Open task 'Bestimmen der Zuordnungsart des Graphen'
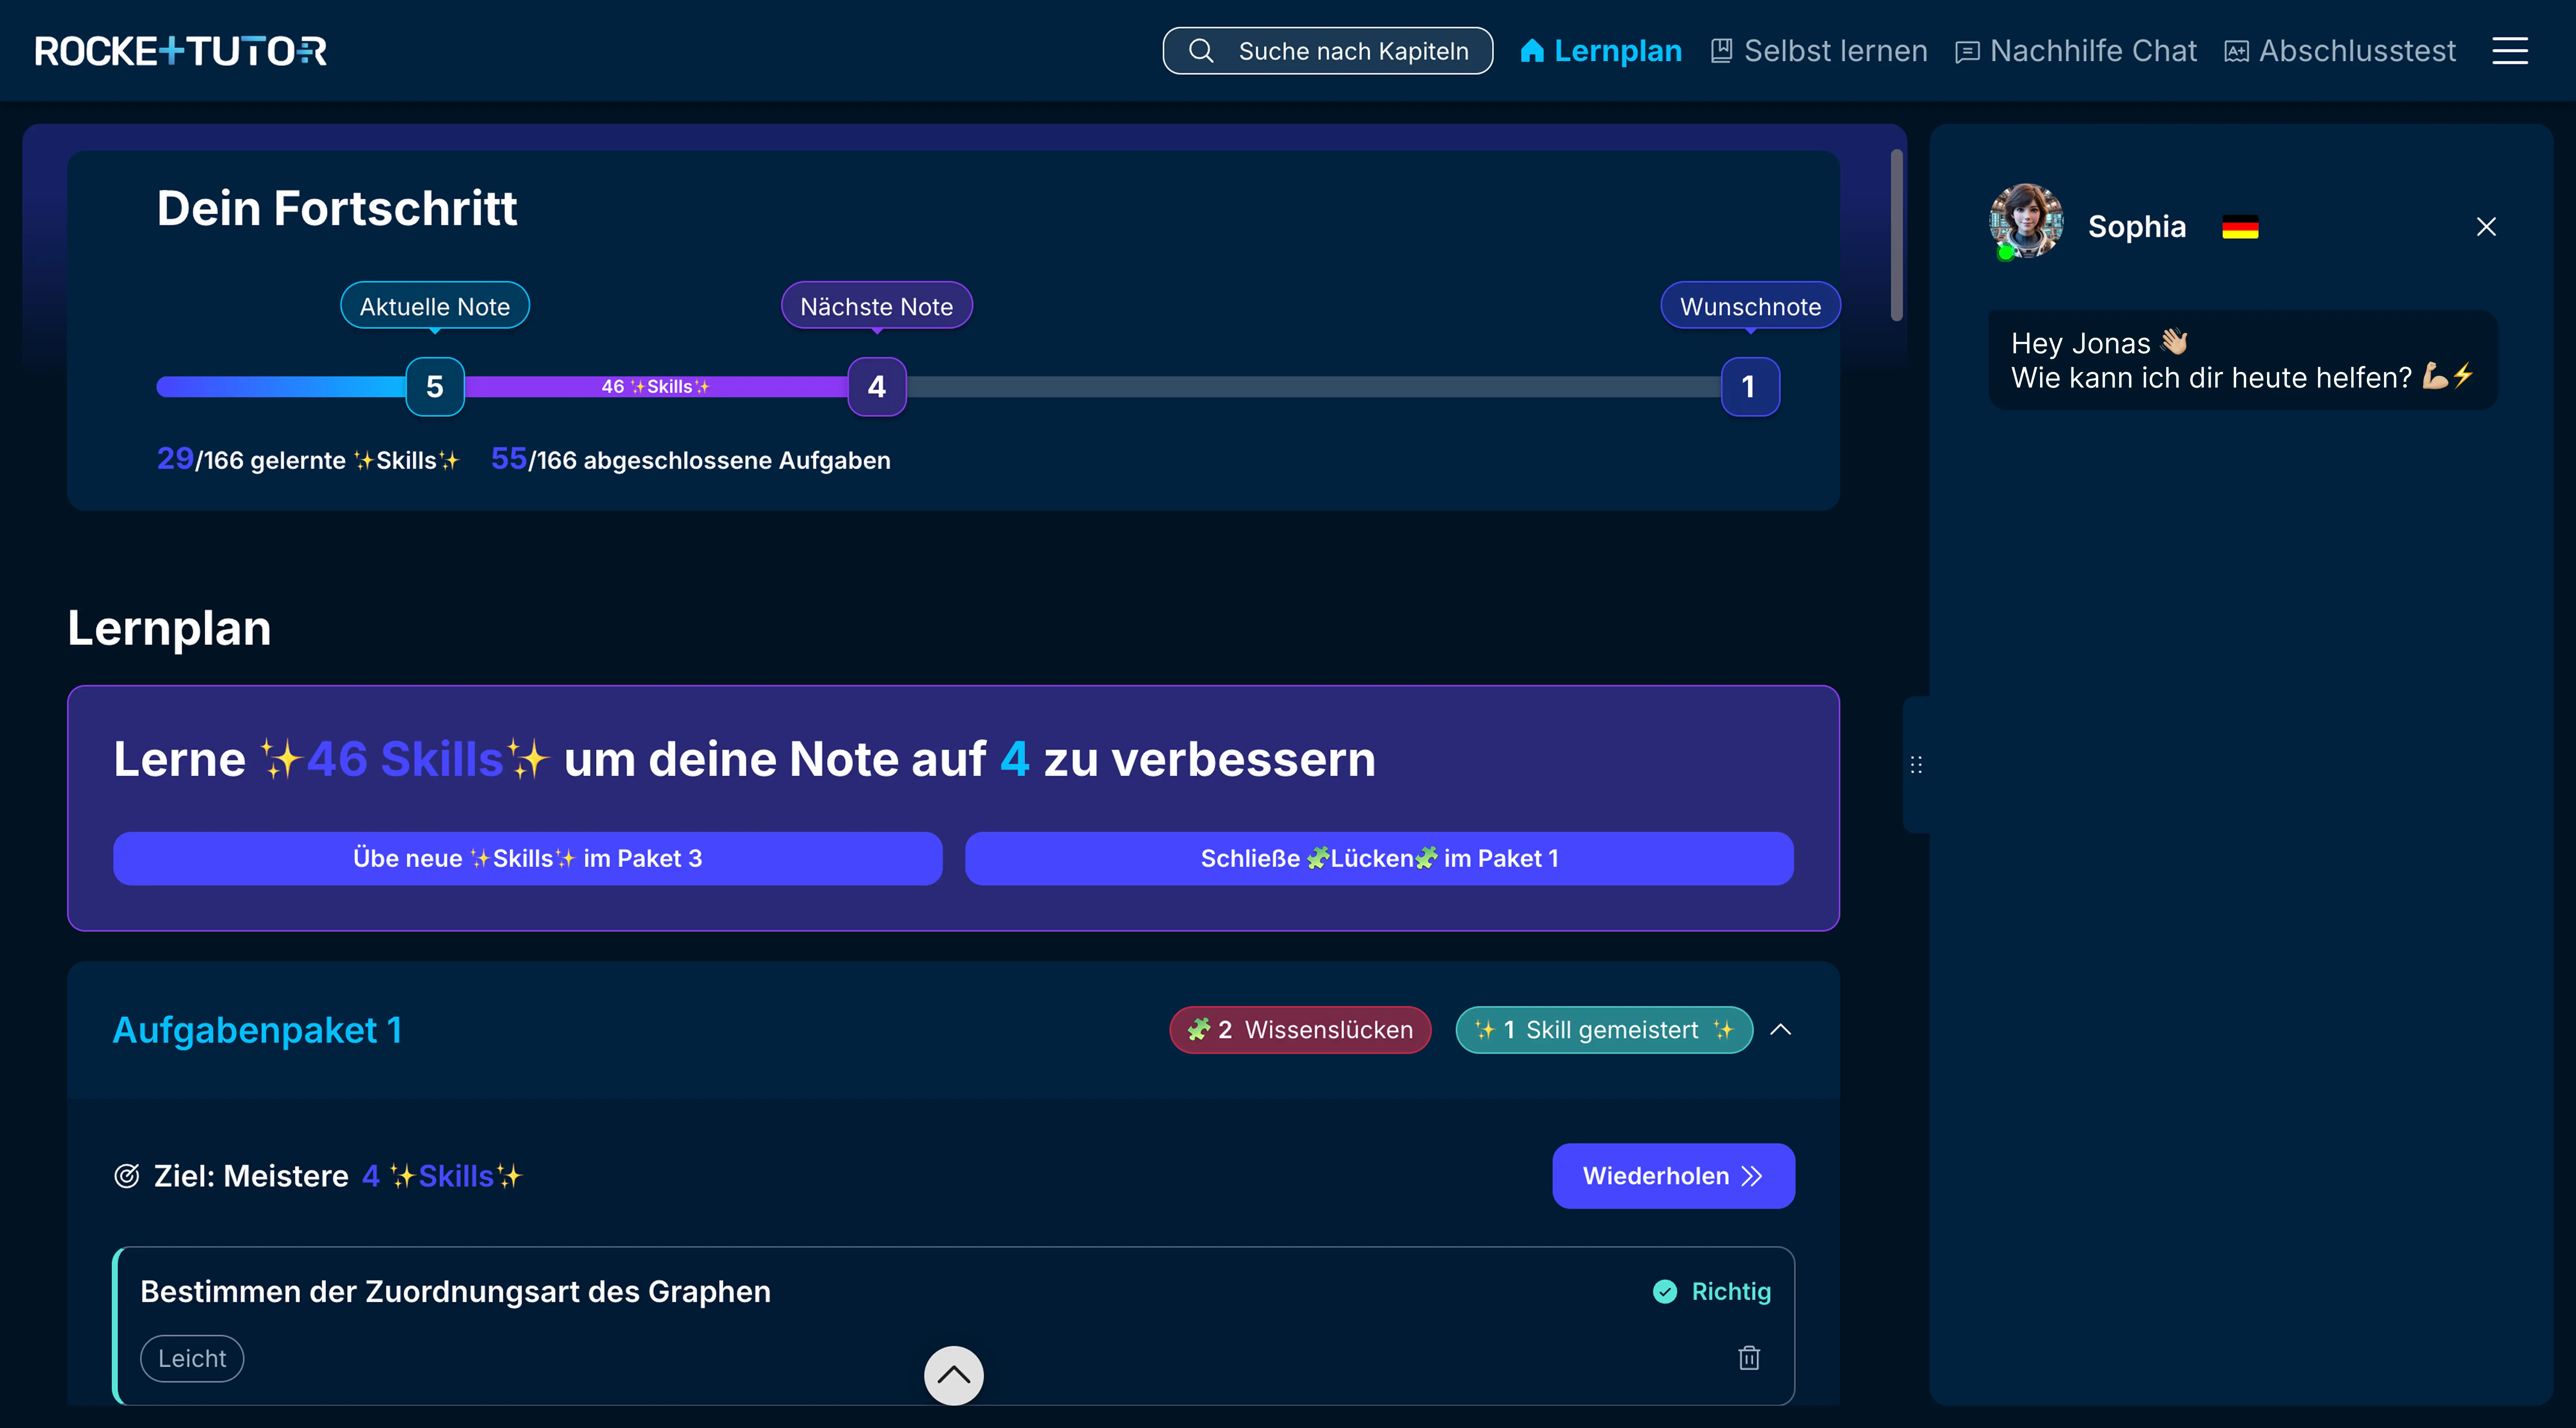This screenshot has width=2576, height=1428. pyautogui.click(x=954, y=1325)
